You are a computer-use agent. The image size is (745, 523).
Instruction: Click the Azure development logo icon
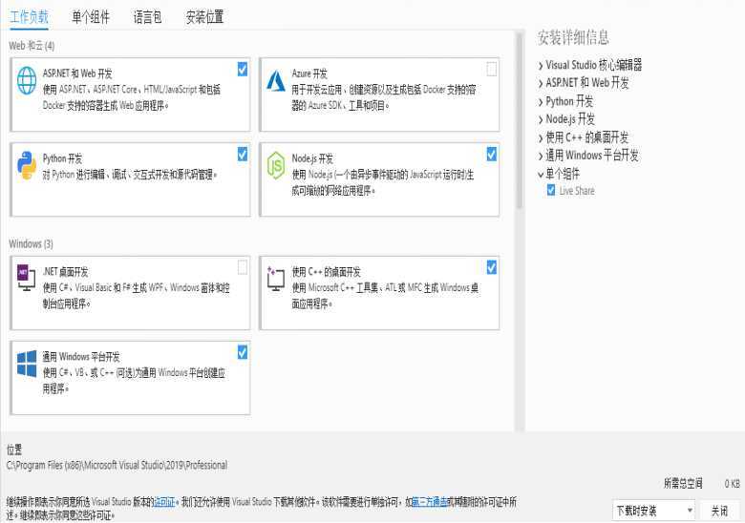pyautogui.click(x=276, y=81)
